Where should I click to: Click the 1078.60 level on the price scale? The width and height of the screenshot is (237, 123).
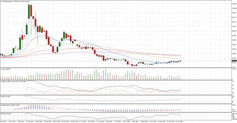click(234, 8)
